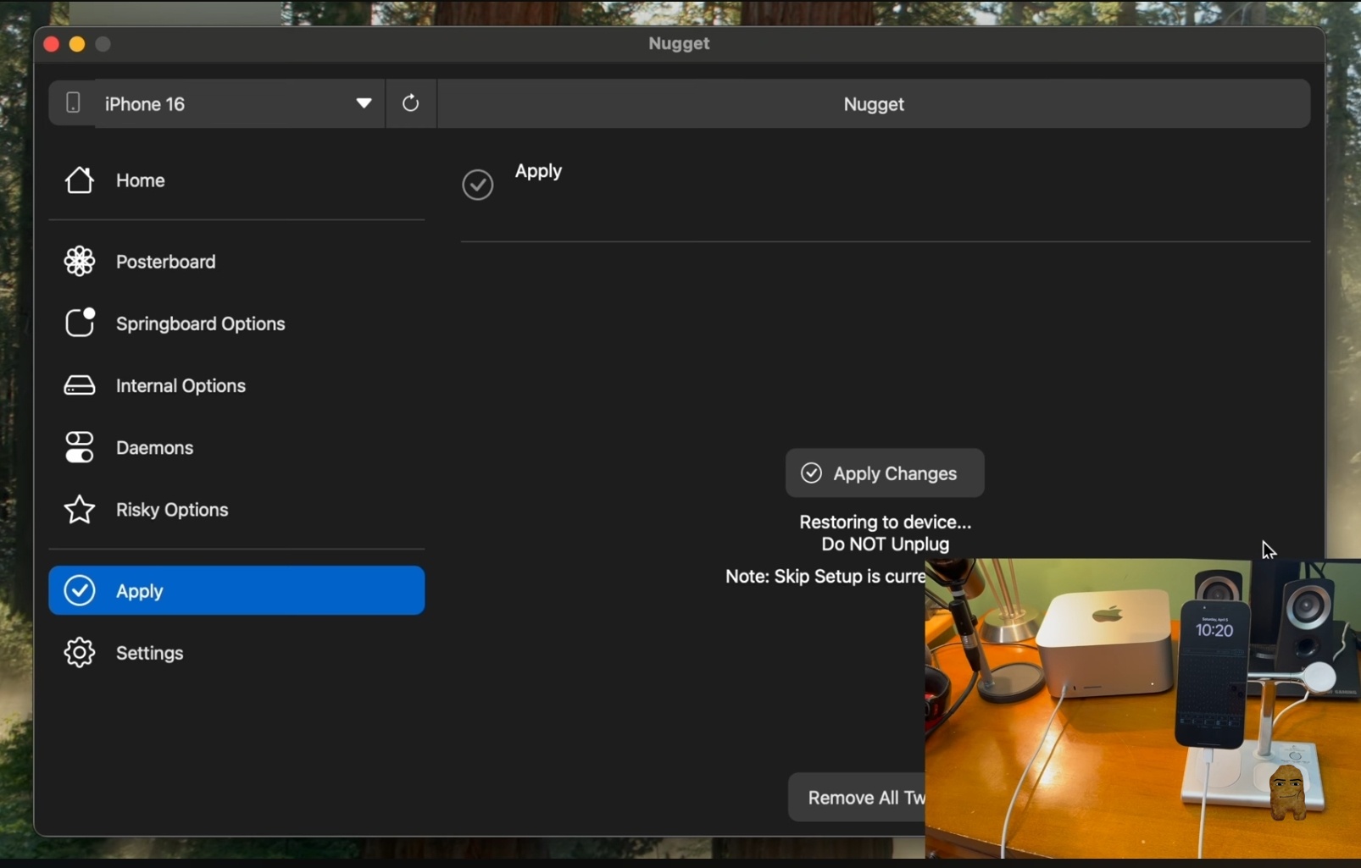Click the Risky Options star icon

80,509
